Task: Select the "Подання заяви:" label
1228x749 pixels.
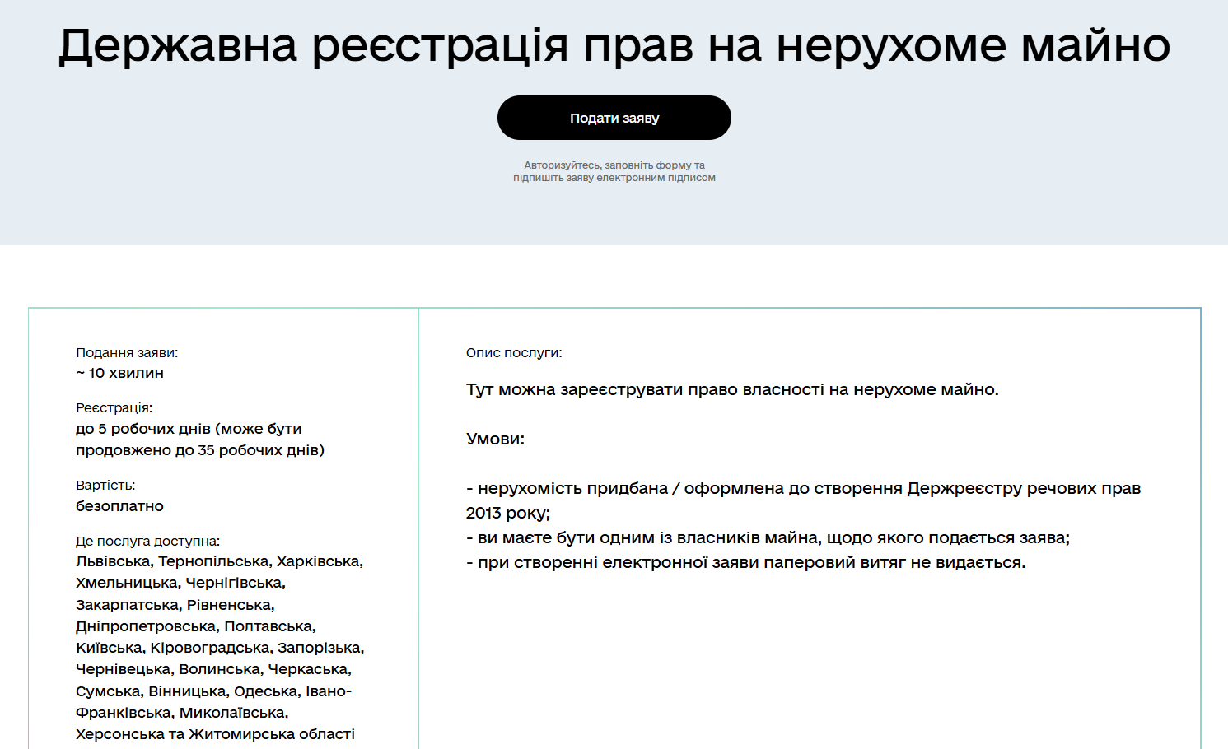Action: 127,352
